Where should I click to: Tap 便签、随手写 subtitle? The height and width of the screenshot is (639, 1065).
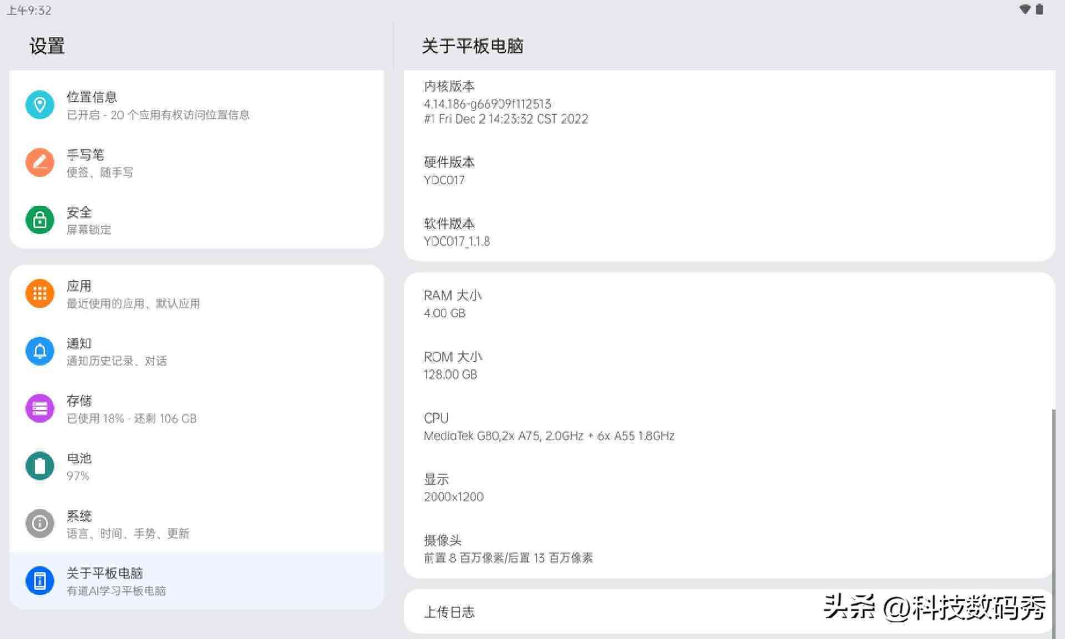[x=100, y=172]
